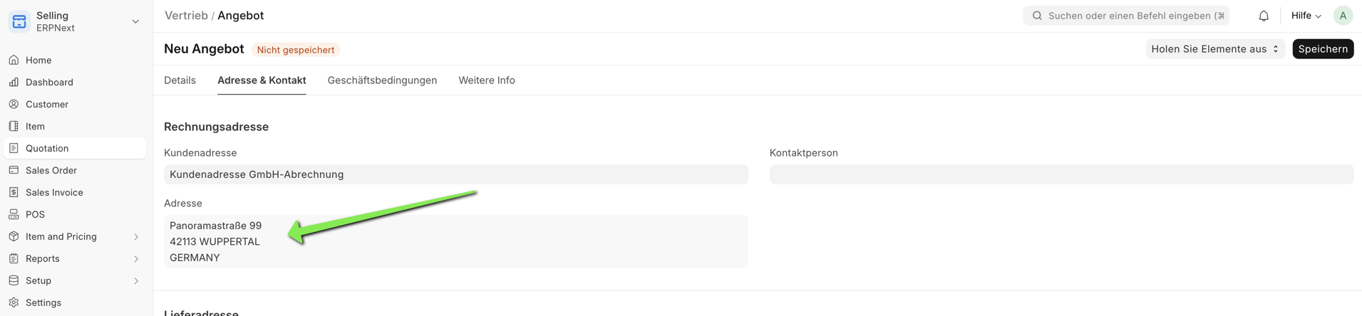Open Dashboard via its chart icon
1362x316 pixels.
14,83
